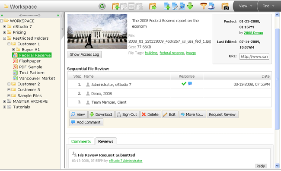Expand the Buyer #1 folder
This screenshot has width=281, height=171.
tap(13, 50)
